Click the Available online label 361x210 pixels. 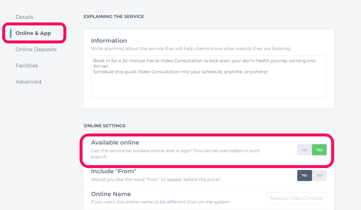point(115,142)
